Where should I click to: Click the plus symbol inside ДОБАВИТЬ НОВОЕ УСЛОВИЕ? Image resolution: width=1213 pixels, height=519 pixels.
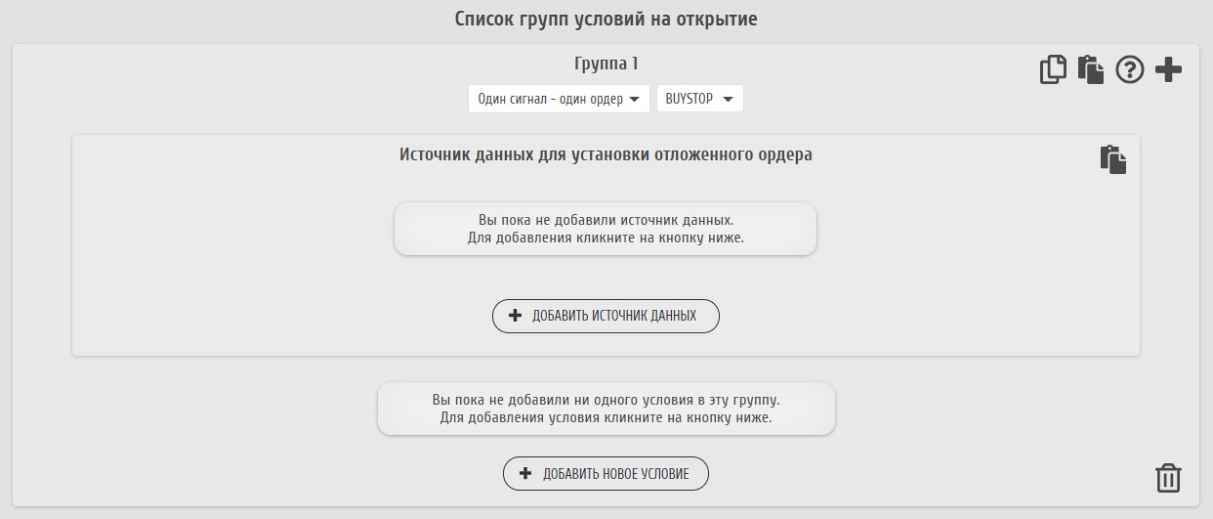[x=525, y=474]
